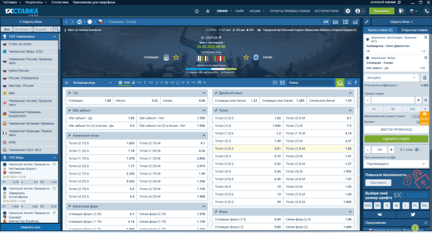Screen dimensions: 432x233
Task: Click the Сумма ставки input field
Action: pyautogui.click(x=393, y=100)
